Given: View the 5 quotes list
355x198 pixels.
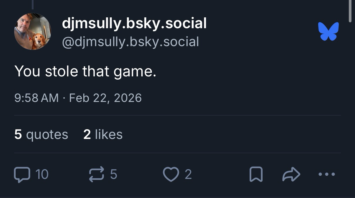Looking at the screenshot, I should pos(41,134).
